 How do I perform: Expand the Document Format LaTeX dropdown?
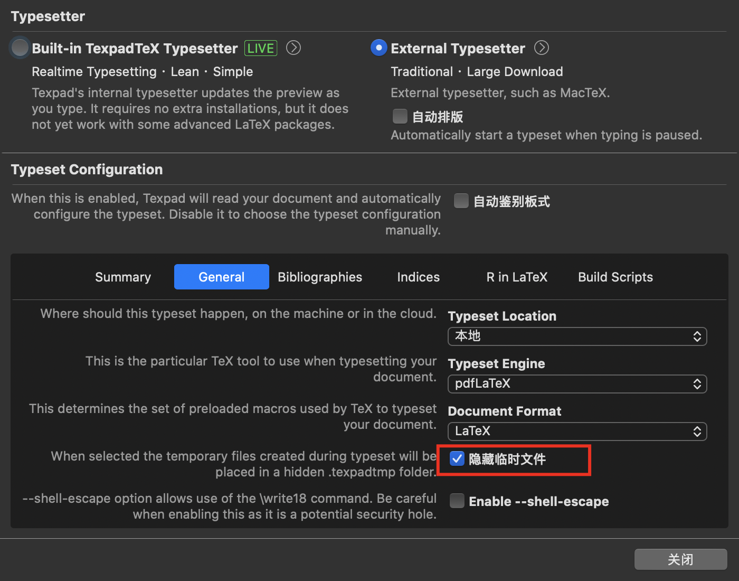pos(577,432)
